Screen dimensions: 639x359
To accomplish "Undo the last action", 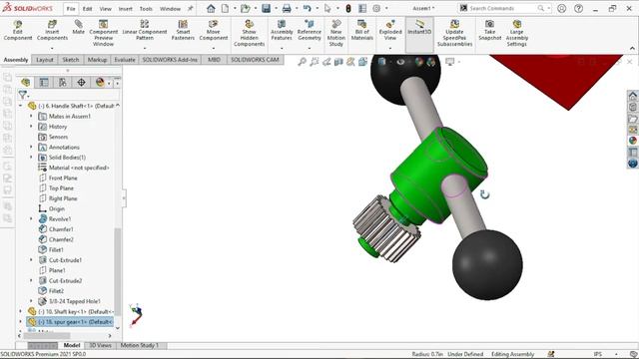I will 308,8.
